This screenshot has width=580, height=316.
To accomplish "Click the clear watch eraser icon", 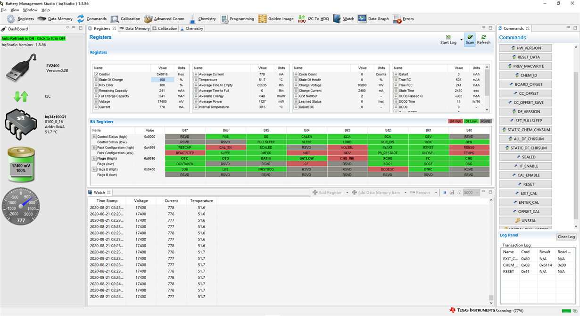I will [459, 192].
